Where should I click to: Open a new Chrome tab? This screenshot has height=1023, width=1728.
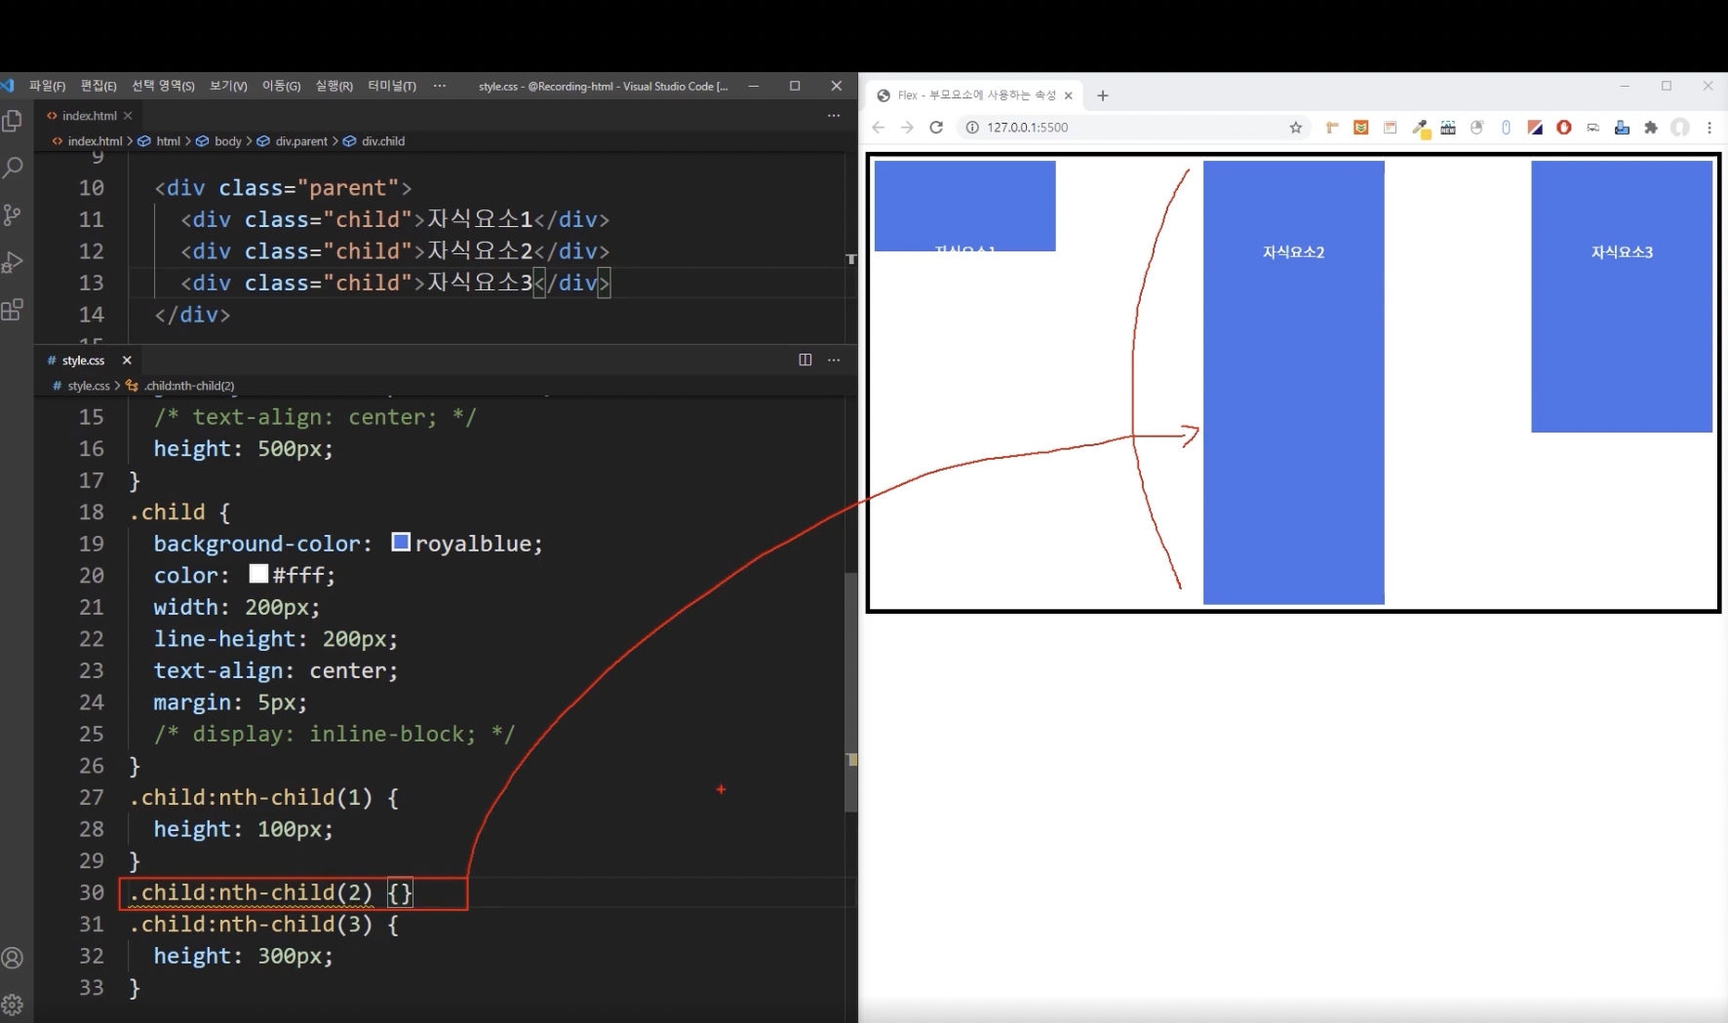pos(1103,95)
